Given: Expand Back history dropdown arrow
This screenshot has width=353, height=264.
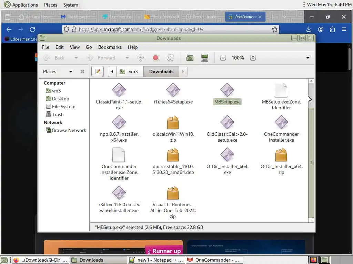Looking at the screenshot, I should tap(76, 58).
